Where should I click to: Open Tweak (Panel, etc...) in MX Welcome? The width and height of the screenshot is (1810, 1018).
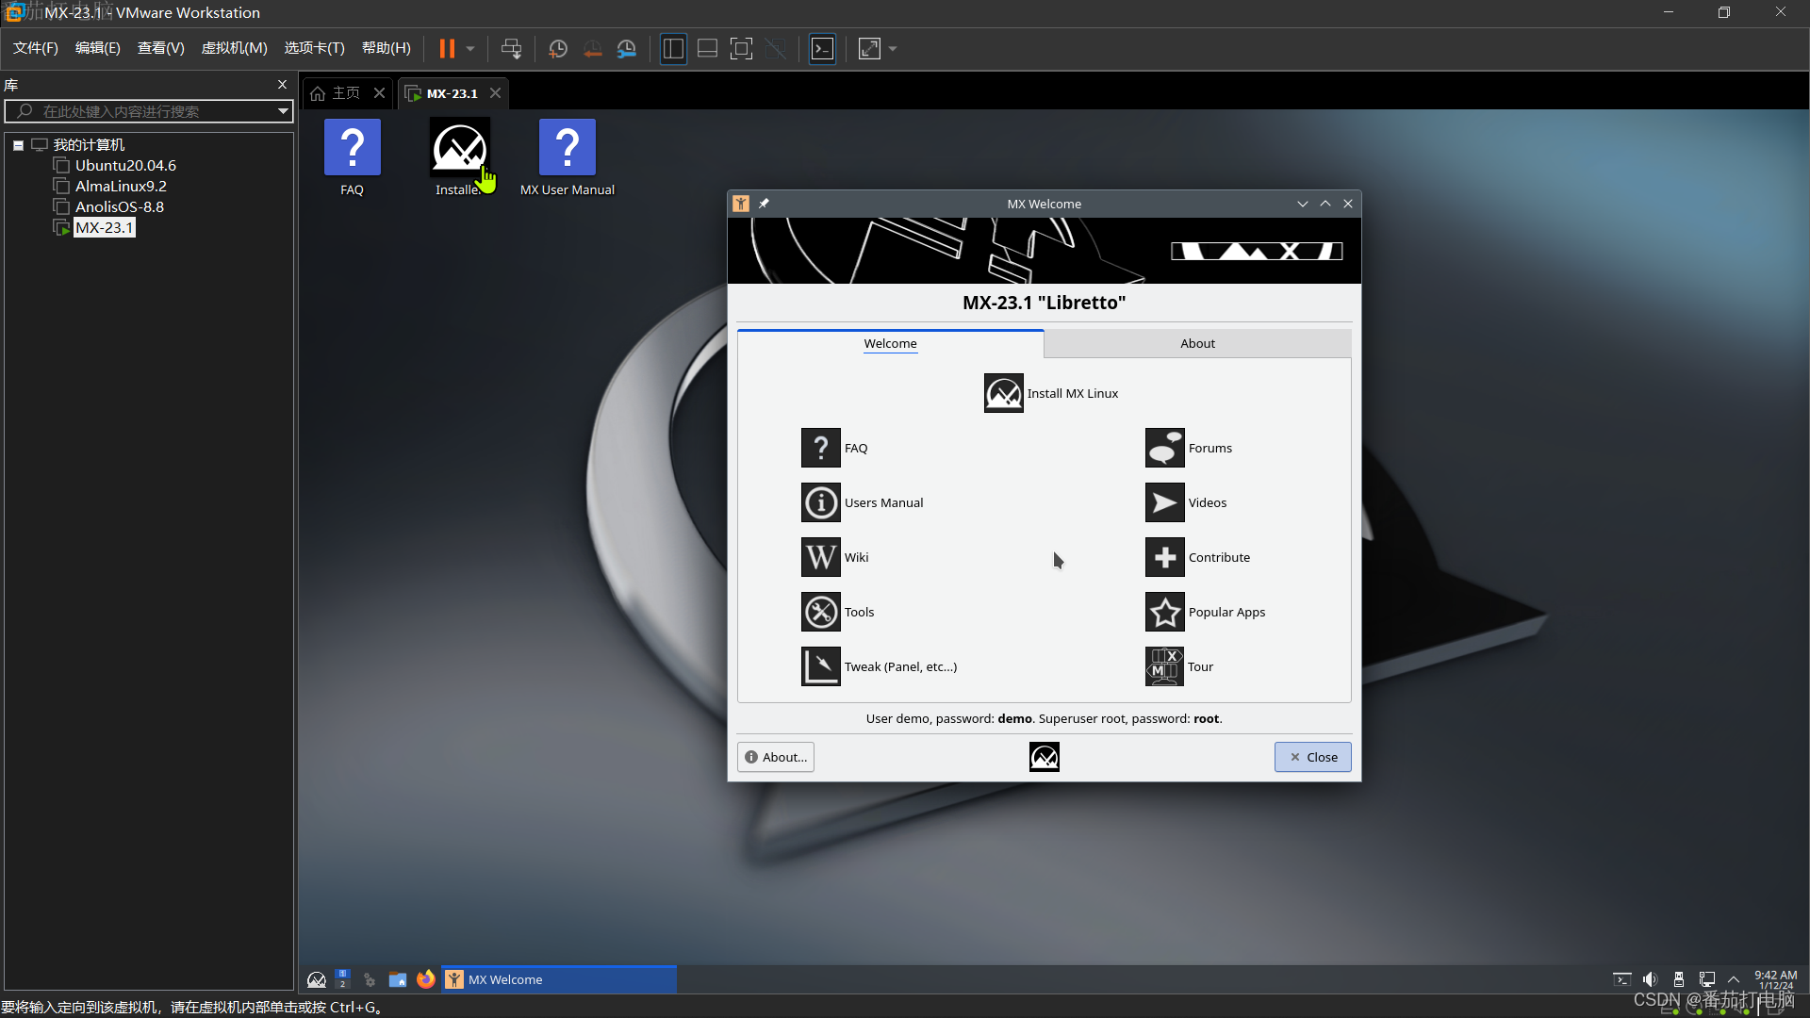click(x=820, y=666)
